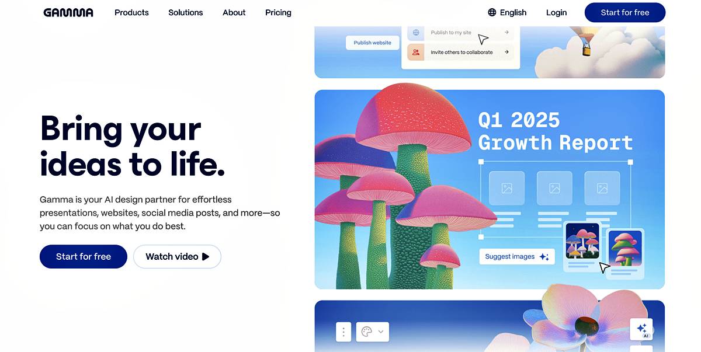Click the Suggest images button
Viewport: 701px width, 352px height.
[x=517, y=256]
